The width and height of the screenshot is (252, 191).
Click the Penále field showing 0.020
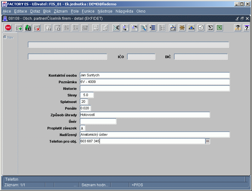(85, 108)
